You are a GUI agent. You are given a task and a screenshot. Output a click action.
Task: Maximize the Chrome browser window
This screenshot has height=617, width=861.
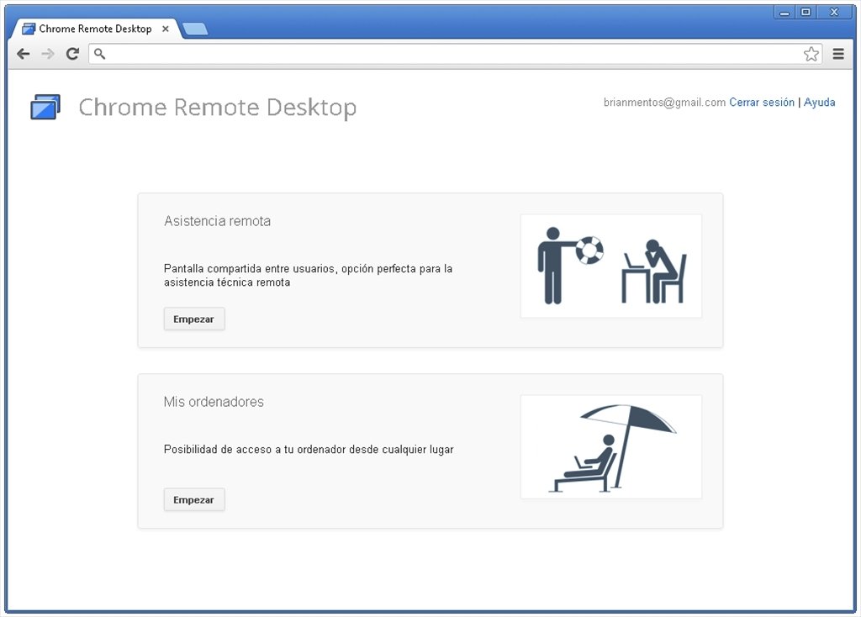(806, 12)
